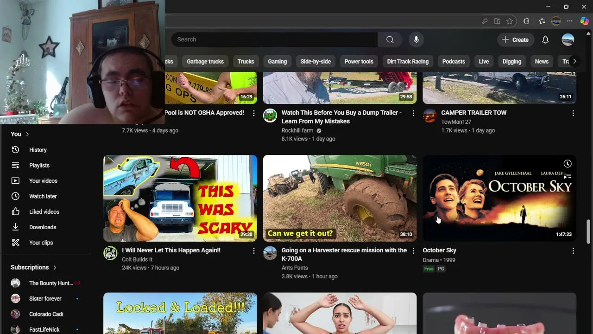
Task: Select the Side-by-side chip
Action: coord(315,61)
